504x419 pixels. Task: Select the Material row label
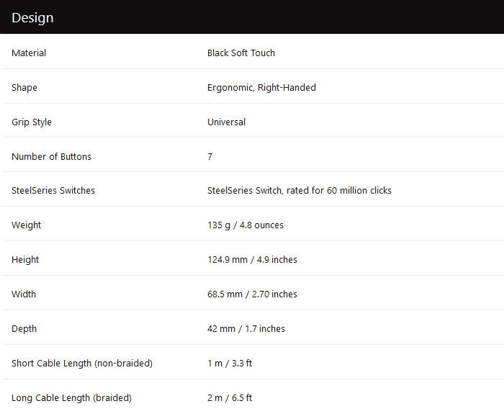click(29, 53)
